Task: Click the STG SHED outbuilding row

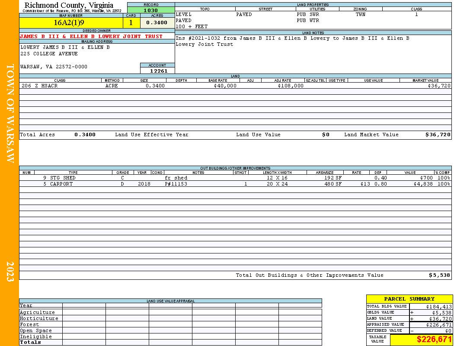Action: pos(235,178)
